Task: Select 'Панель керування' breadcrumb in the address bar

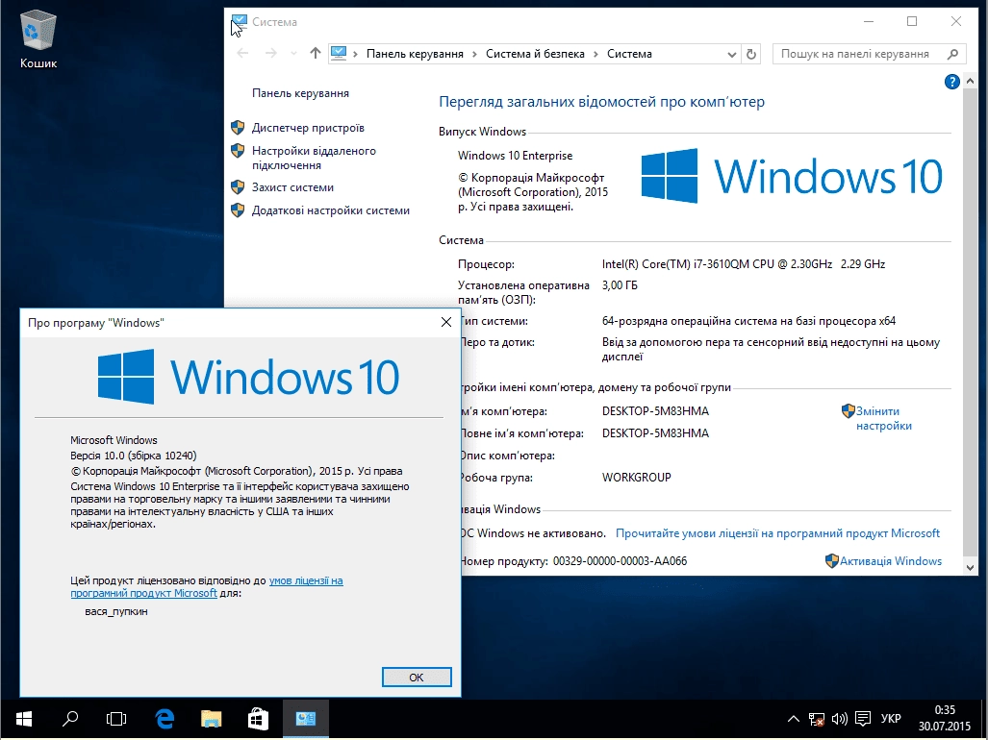Action: [415, 54]
